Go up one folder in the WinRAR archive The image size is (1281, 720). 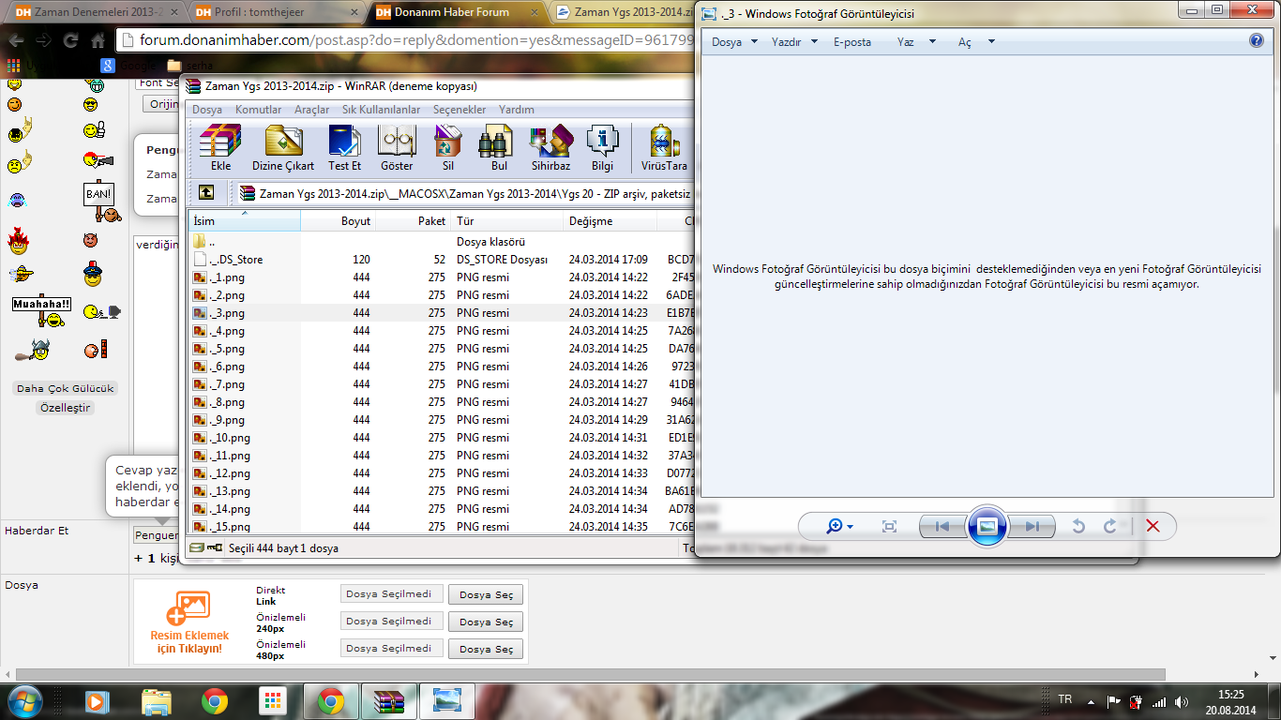(206, 193)
